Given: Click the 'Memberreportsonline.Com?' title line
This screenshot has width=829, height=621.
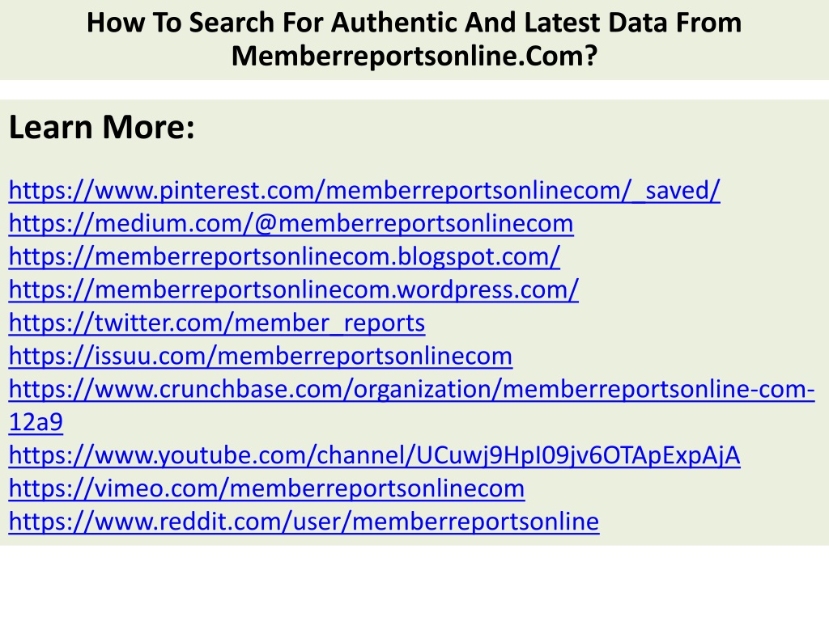Looking at the screenshot, I should pos(414,56).
